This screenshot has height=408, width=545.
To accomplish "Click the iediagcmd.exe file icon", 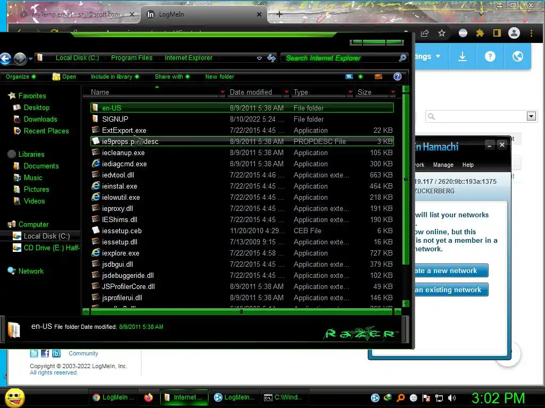I will point(96,164).
